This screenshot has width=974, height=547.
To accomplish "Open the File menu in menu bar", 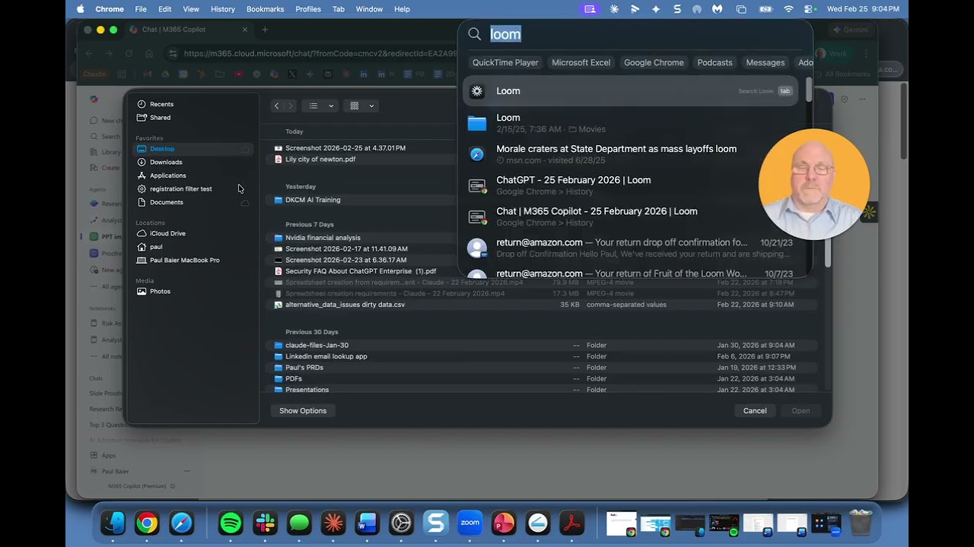I will [x=141, y=9].
